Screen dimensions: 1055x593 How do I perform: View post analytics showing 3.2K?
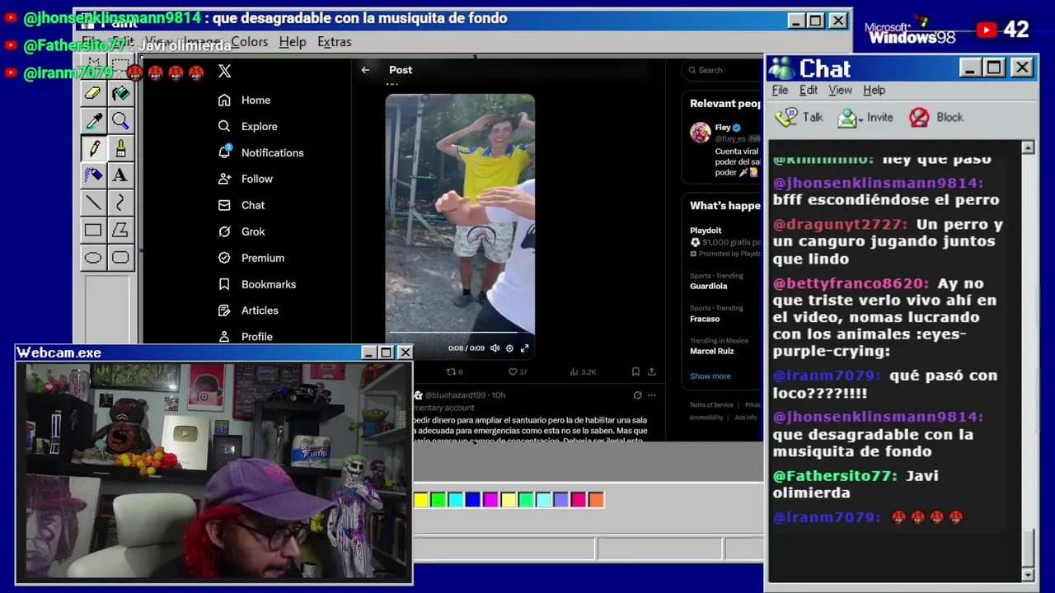[x=583, y=372]
